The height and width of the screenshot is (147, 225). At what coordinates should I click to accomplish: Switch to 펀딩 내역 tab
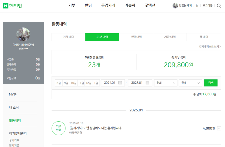tap(136, 37)
